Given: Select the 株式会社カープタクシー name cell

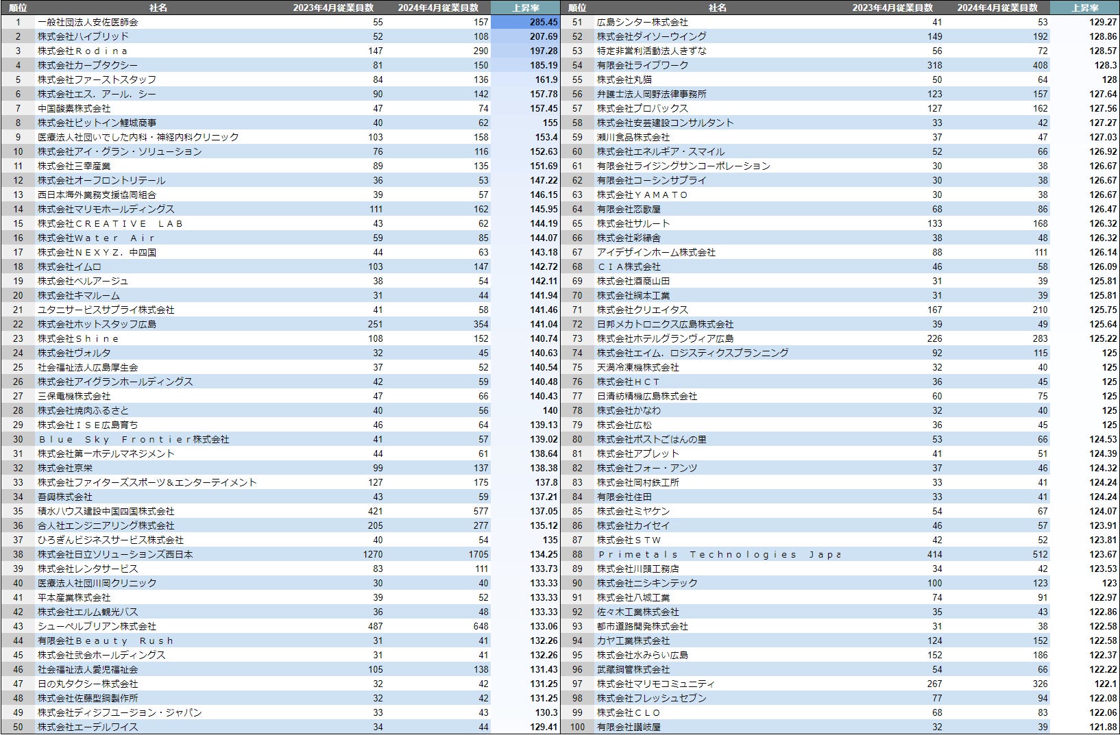Looking at the screenshot, I should tap(88, 65).
